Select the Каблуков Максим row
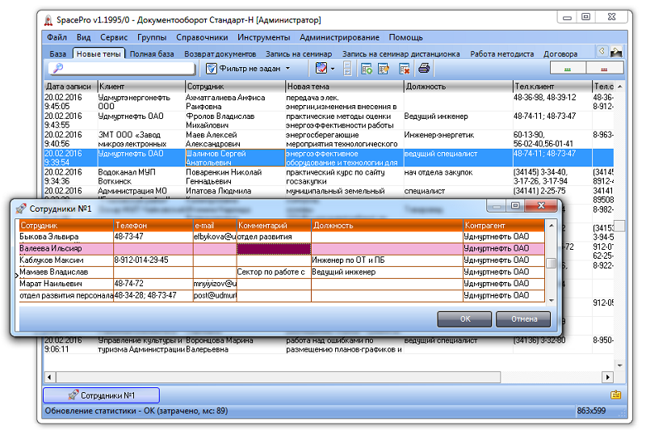The image size is (646, 435). 282,260
